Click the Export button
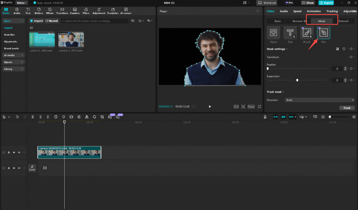Image resolution: width=358 pixels, height=210 pixels. coord(326,3)
